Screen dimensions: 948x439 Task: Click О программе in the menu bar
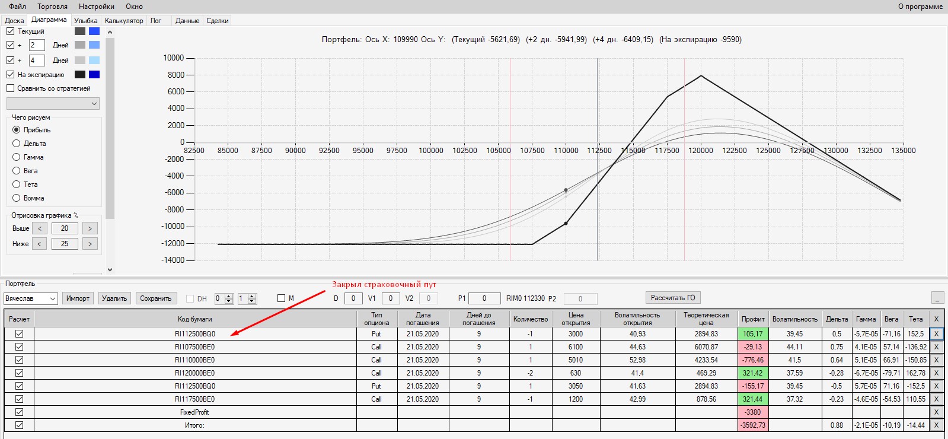[920, 7]
